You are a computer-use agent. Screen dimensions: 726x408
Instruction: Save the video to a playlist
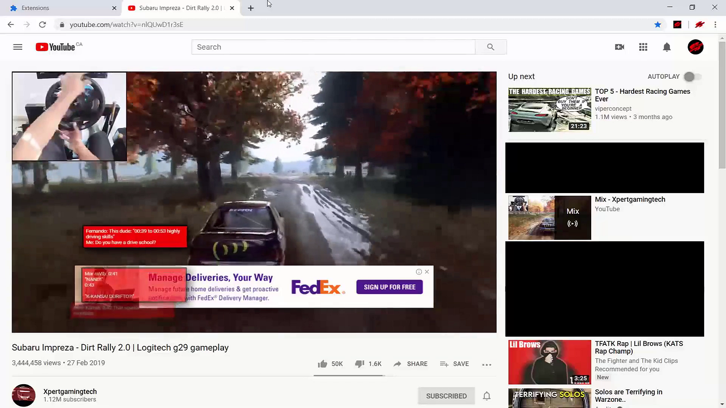pos(454,364)
